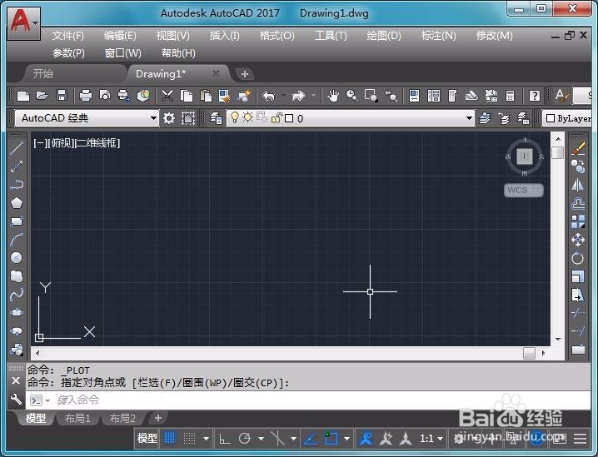Select the Pan hand tool
Viewport: 598px width, 457px height.
(x=333, y=95)
